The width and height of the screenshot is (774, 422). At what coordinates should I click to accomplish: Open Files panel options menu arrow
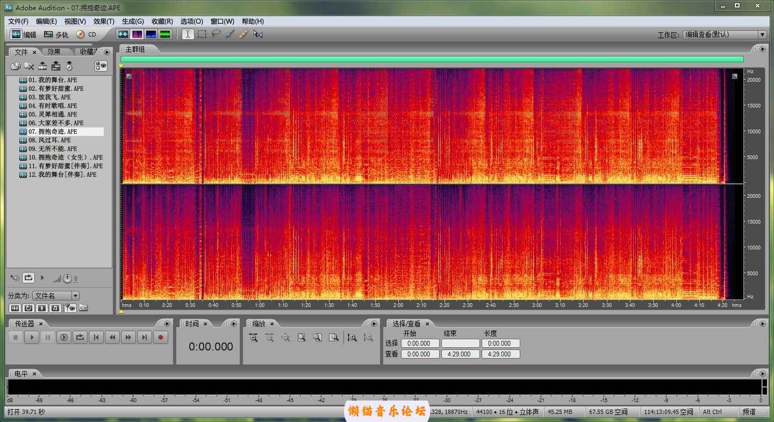107,52
